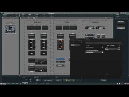The image size is (129, 97).
Task: Delete the Theatre Mixer entry with trash icon
Action: coord(102,52)
